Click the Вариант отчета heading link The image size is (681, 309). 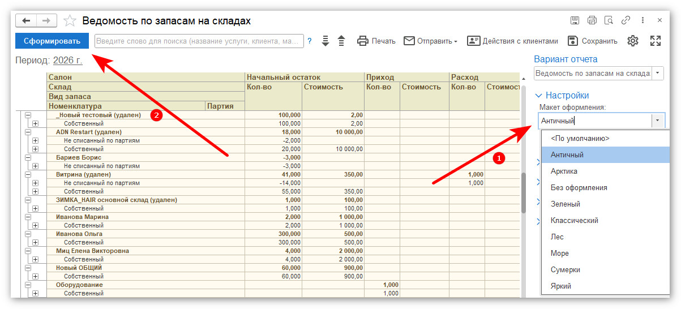pos(566,59)
